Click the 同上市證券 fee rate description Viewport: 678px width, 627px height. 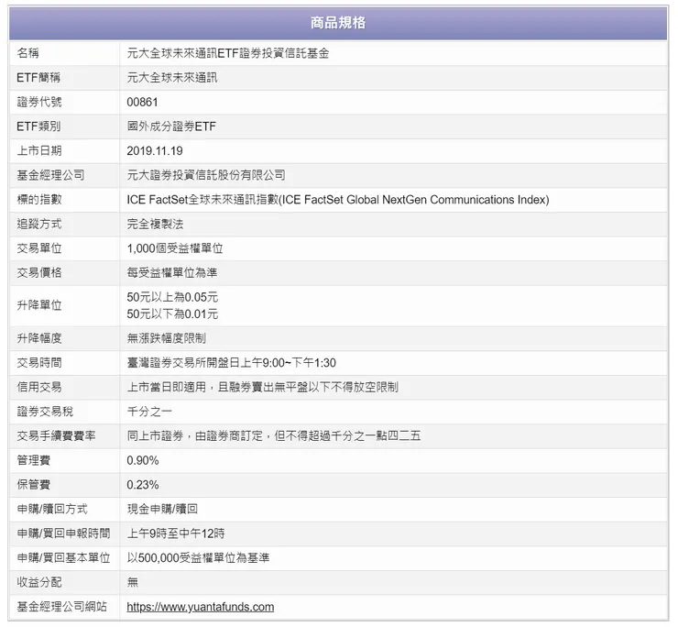tap(274, 435)
